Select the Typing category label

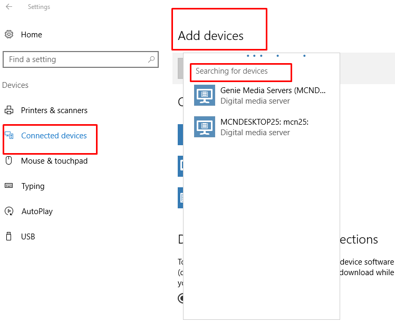click(33, 186)
